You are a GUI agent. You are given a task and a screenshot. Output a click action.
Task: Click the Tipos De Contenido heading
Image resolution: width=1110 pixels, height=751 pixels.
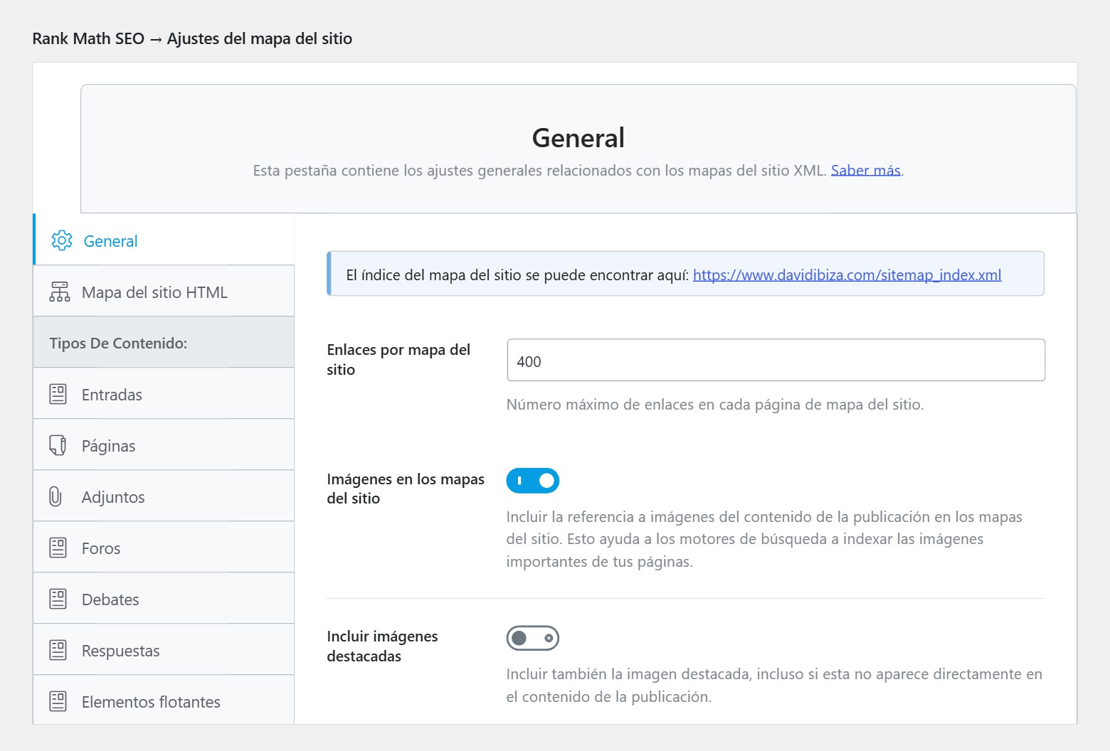[x=118, y=343]
